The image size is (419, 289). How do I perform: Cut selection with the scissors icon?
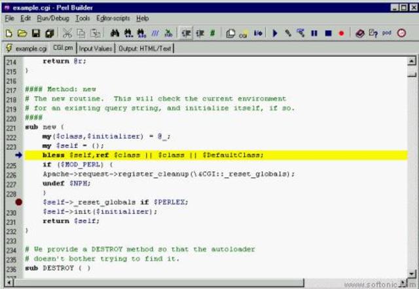[67, 33]
